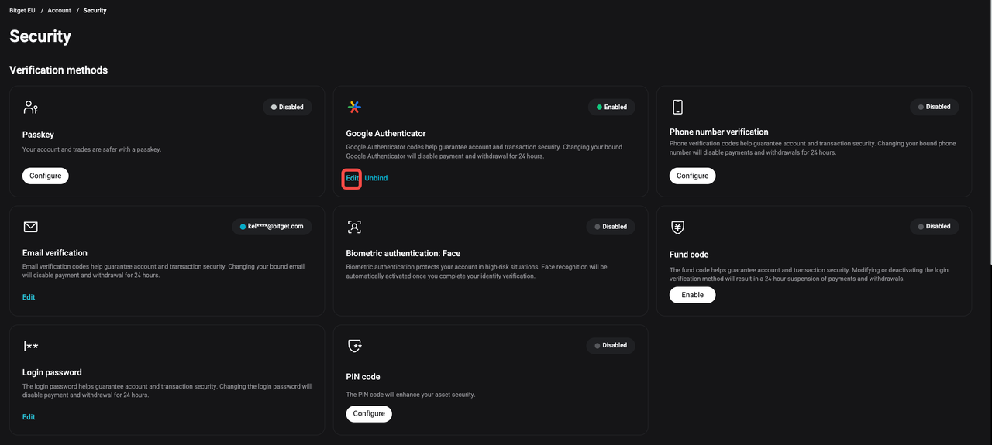Click the Fund code title
This screenshot has width=992, height=445.
689,255
